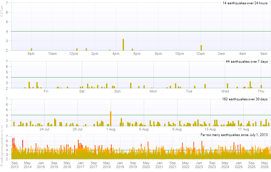Viewport: 271px width, 172px height.
Task: Select the orange bar at 1 Aug in the 30-day chart
Action: (111, 119)
